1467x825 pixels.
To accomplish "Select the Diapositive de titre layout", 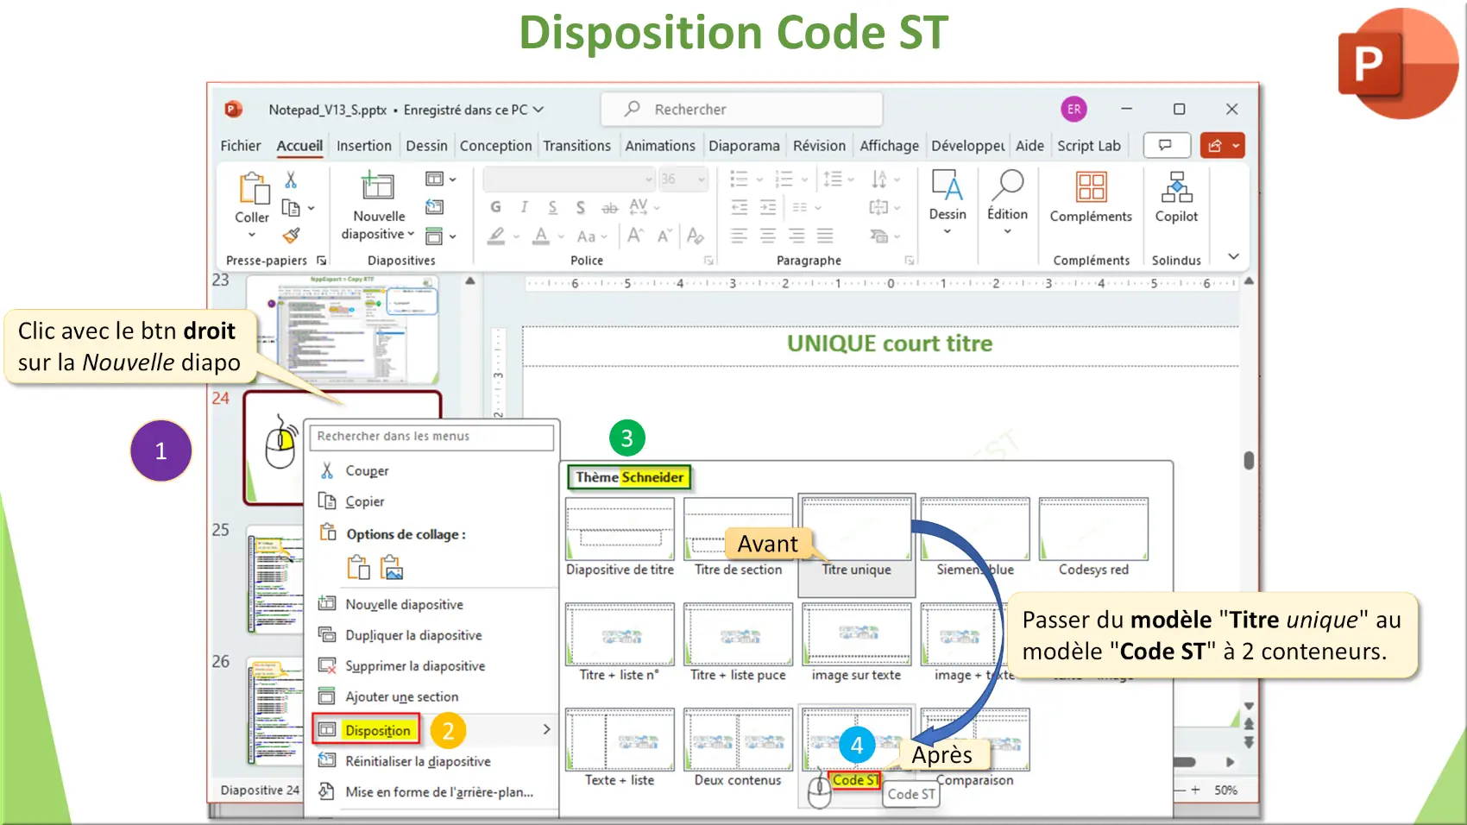I will coord(620,537).
